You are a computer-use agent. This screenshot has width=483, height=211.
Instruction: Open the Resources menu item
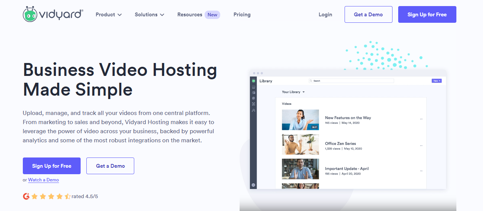(190, 14)
